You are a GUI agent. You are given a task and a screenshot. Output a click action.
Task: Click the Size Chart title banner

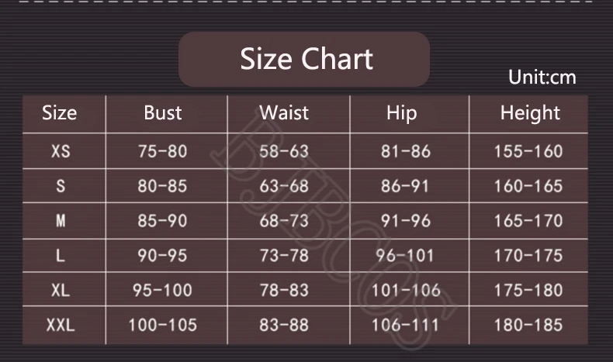(304, 59)
